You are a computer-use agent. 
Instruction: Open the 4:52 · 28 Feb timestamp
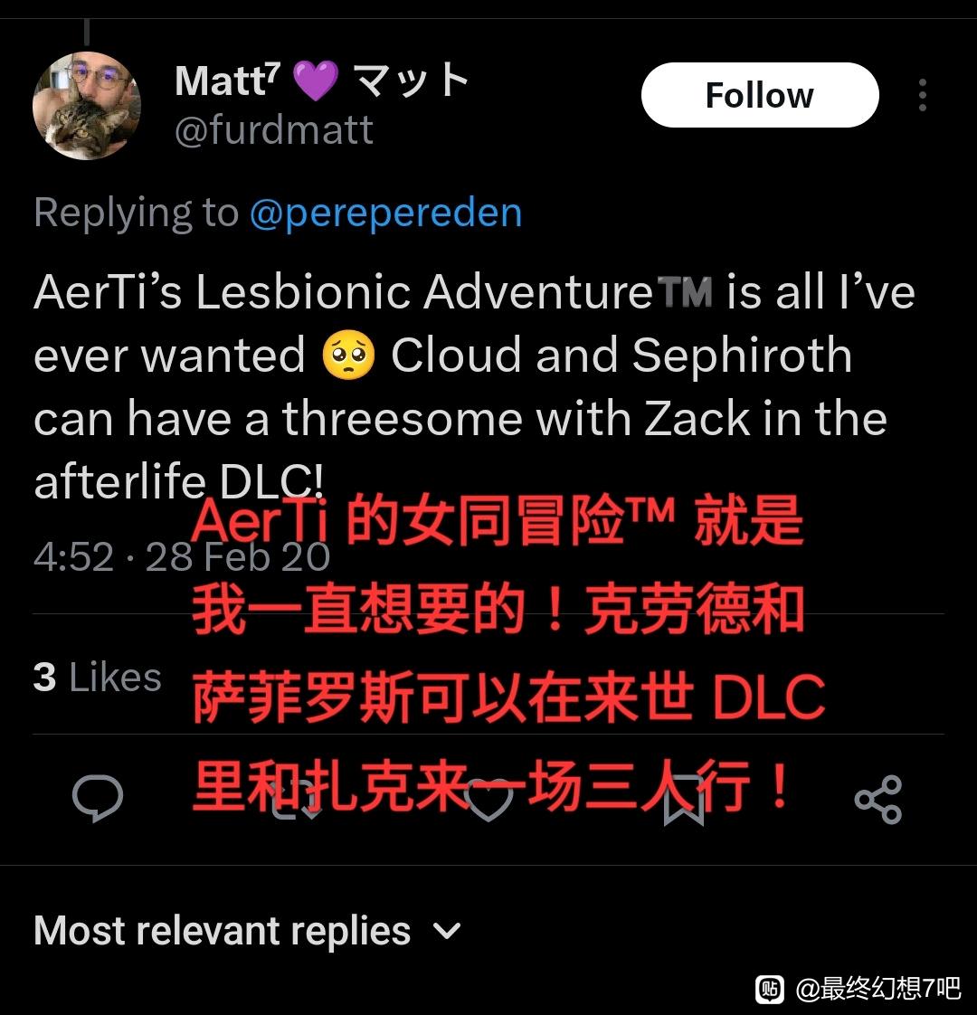[182, 556]
